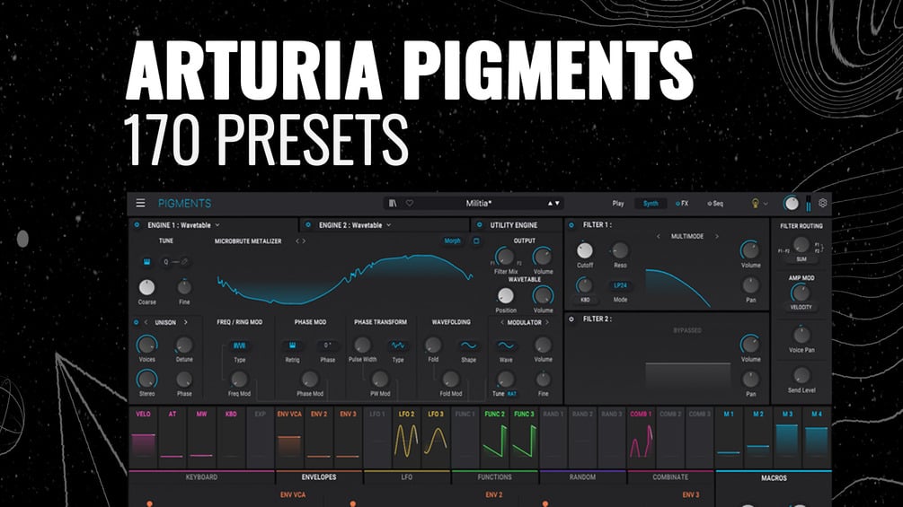Select the Wavefolding Shape sine icon
The width and height of the screenshot is (903, 507).
pyautogui.click(x=468, y=345)
